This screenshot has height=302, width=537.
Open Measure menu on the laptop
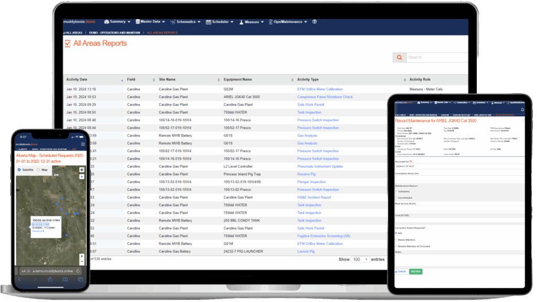pyautogui.click(x=252, y=21)
